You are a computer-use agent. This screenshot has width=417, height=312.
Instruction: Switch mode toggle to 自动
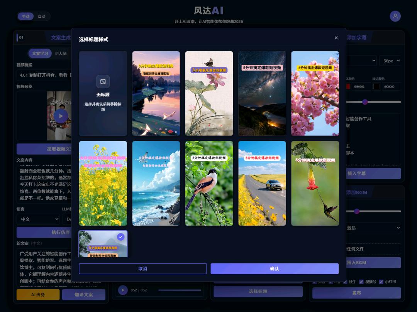pos(42,16)
